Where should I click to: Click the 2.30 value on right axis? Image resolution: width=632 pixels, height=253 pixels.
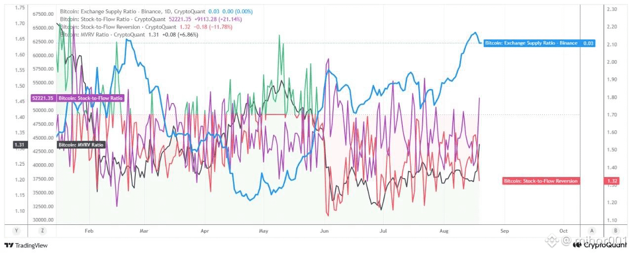(612, 9)
